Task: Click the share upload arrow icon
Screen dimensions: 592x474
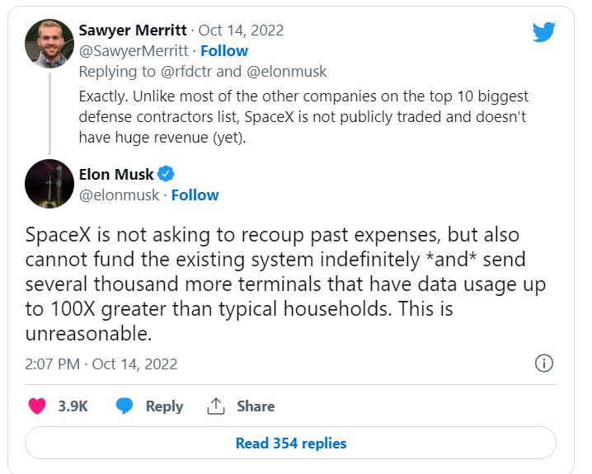Action: 216,406
